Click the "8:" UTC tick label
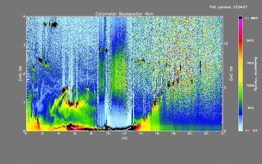Screen dimensions: 262x164 tap(92, 133)
